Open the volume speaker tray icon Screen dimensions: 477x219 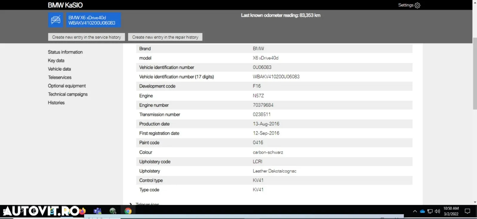[437, 211]
